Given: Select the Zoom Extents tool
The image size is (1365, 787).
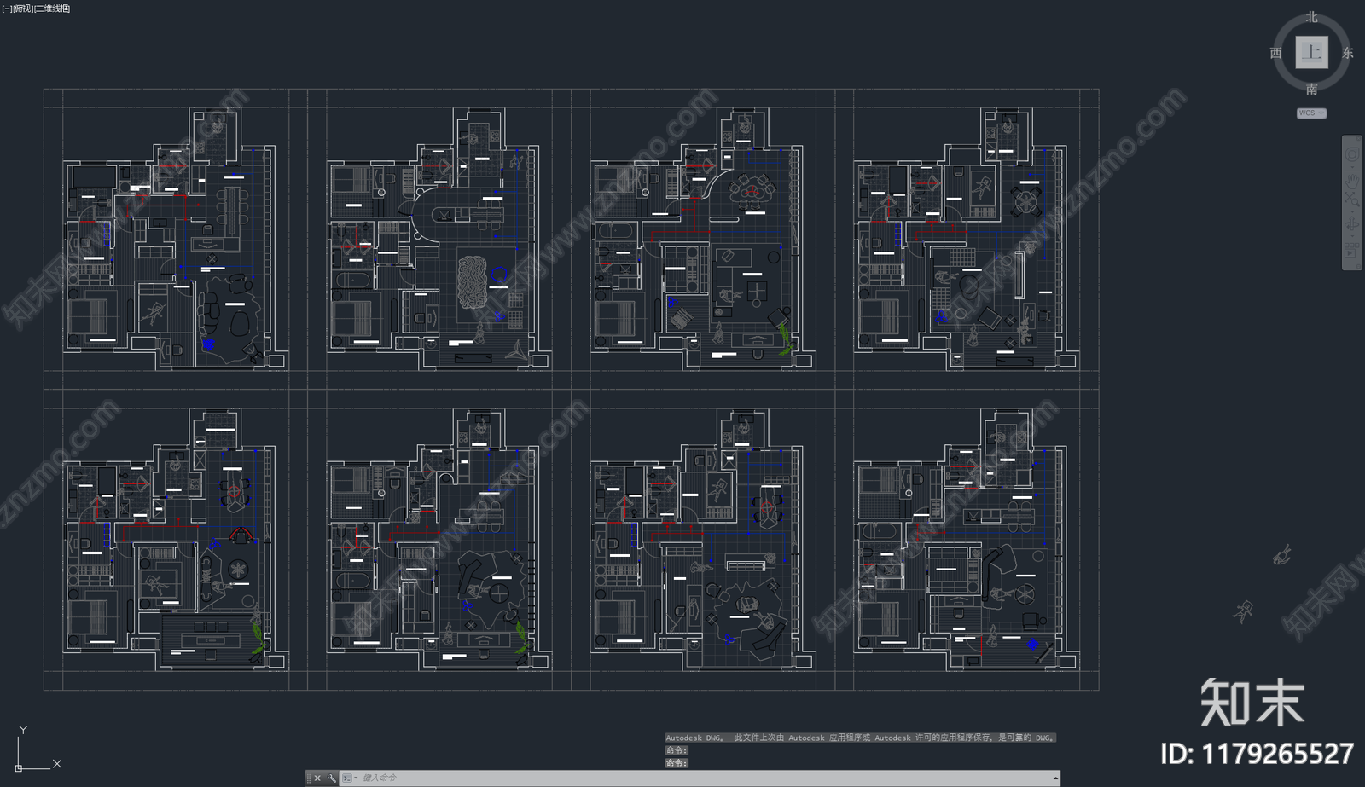Looking at the screenshot, I should coord(1352,199).
